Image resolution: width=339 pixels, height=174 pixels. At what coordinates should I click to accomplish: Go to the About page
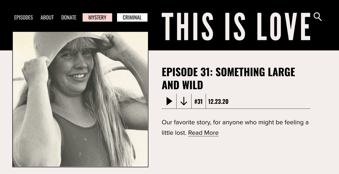pos(47,18)
